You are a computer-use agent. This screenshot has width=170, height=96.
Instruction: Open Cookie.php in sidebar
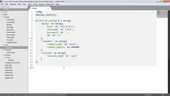[x=10, y=22]
